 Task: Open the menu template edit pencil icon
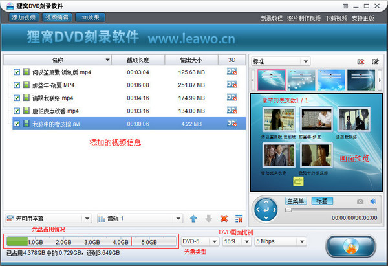(x=375, y=61)
